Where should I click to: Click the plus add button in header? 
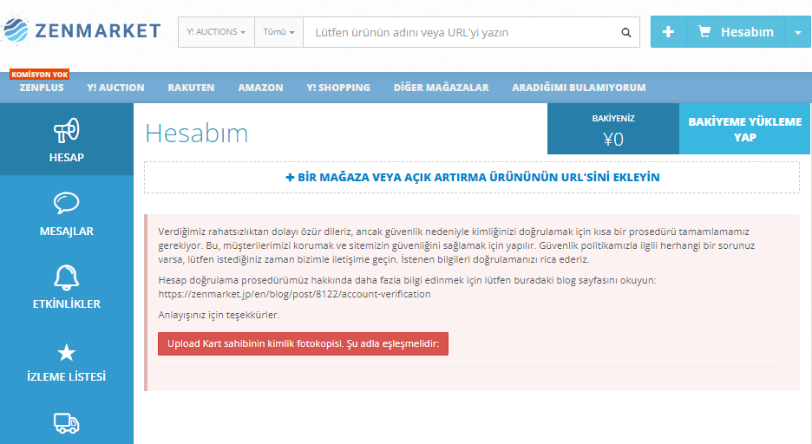pyautogui.click(x=668, y=31)
